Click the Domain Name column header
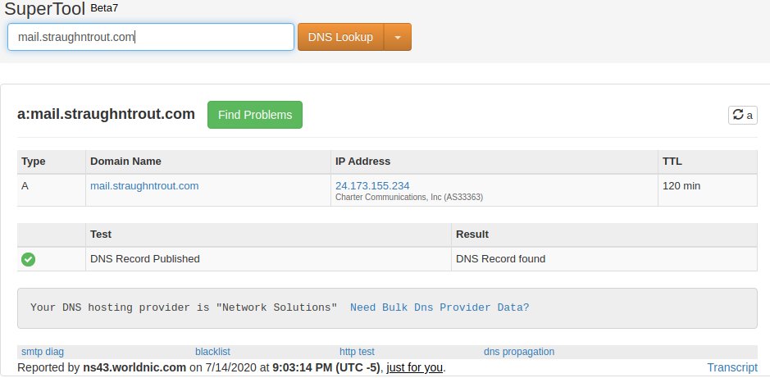This screenshot has width=770, height=378. (125, 162)
